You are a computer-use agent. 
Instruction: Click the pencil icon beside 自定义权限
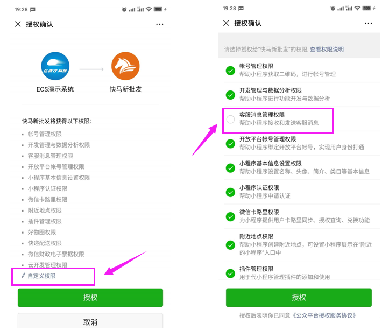click(x=23, y=276)
